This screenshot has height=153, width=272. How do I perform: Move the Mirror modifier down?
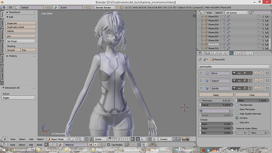click(261, 73)
